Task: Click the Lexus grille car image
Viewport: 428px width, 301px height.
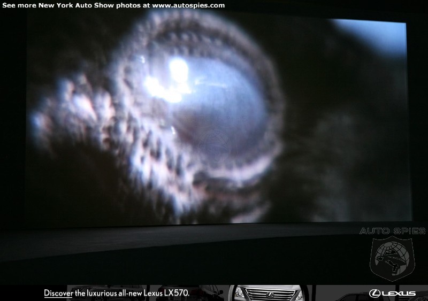Action: [x=269, y=293]
